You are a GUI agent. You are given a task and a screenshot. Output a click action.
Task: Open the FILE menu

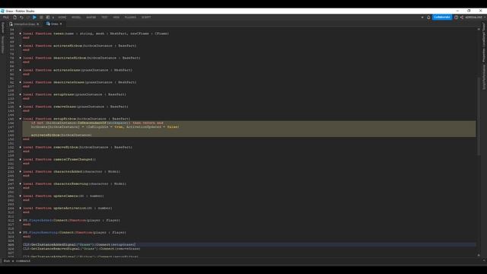pos(6,18)
